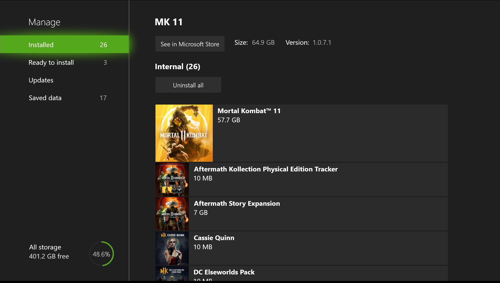The image size is (500, 283).
Task: Click the 7 GB size text
Action: [201, 213]
